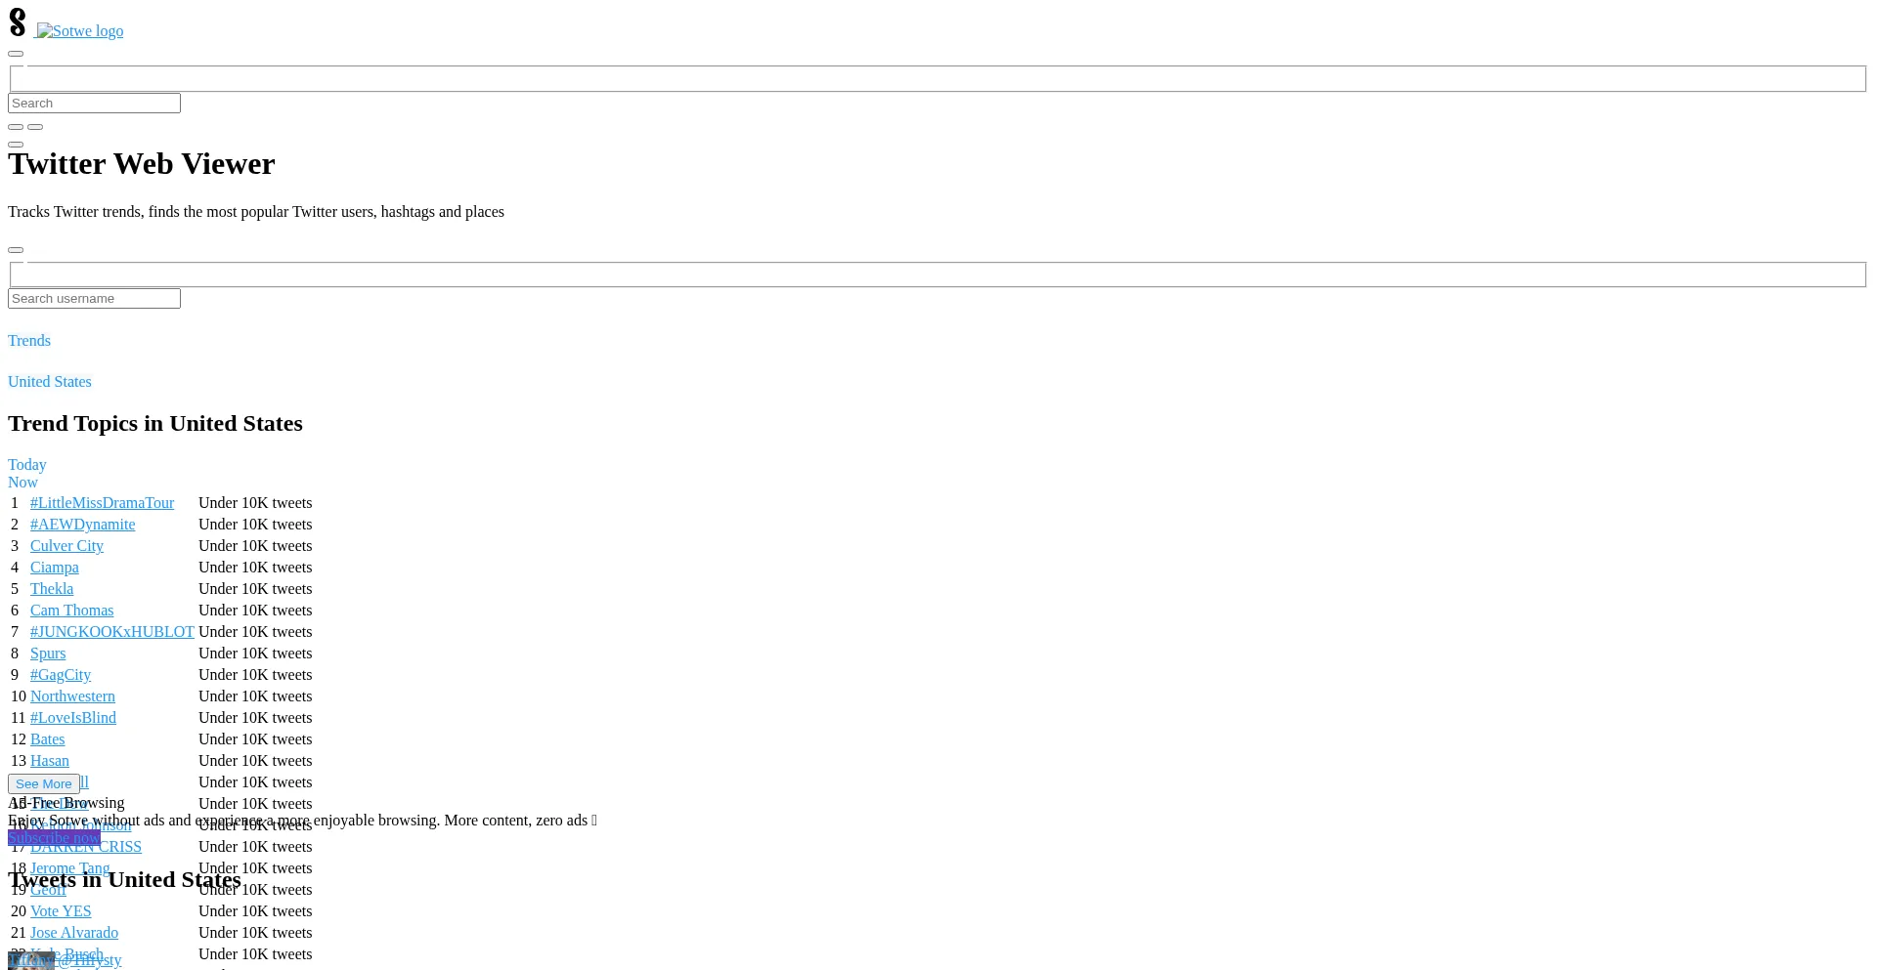This screenshot has width=1877, height=970.
Task: Open the #AEWDynamite trend
Action: [83, 525]
